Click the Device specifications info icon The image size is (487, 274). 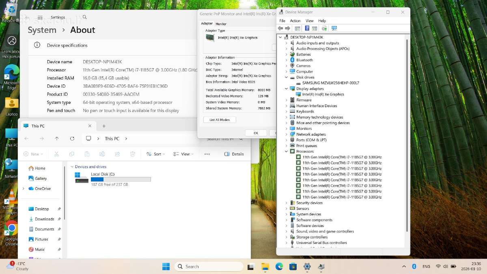[x=37, y=45]
